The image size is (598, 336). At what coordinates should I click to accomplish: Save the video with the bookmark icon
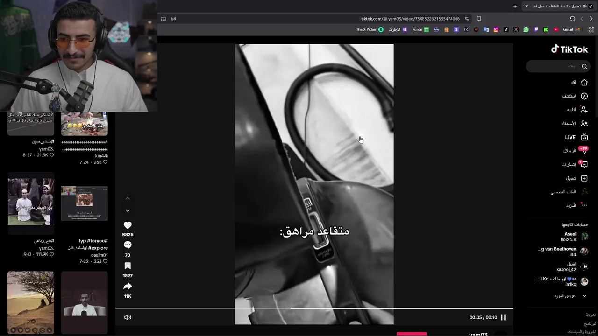[128, 266]
